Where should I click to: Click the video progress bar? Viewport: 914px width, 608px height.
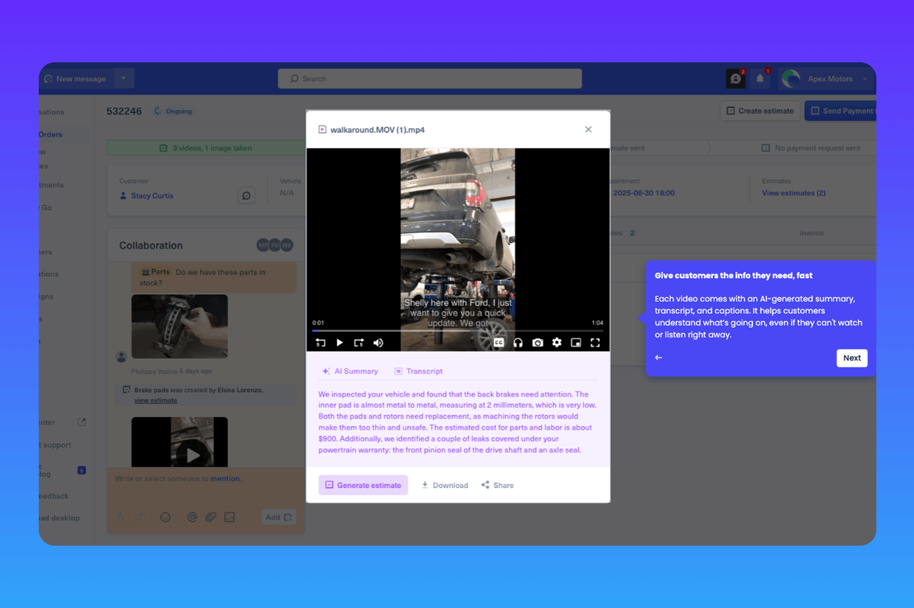(458, 331)
